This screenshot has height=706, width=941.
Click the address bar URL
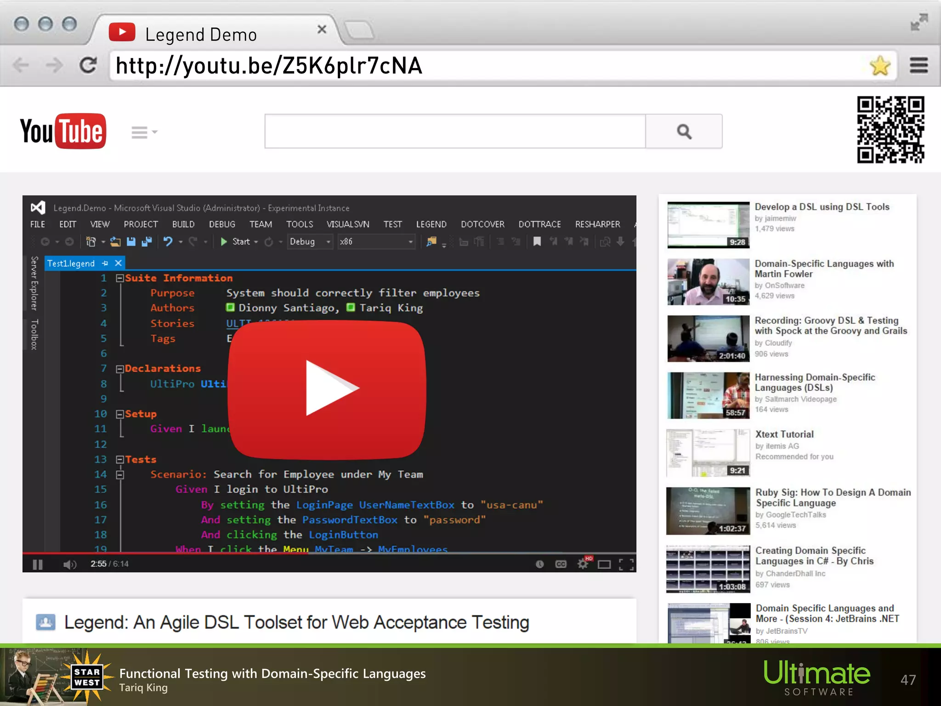269,65
